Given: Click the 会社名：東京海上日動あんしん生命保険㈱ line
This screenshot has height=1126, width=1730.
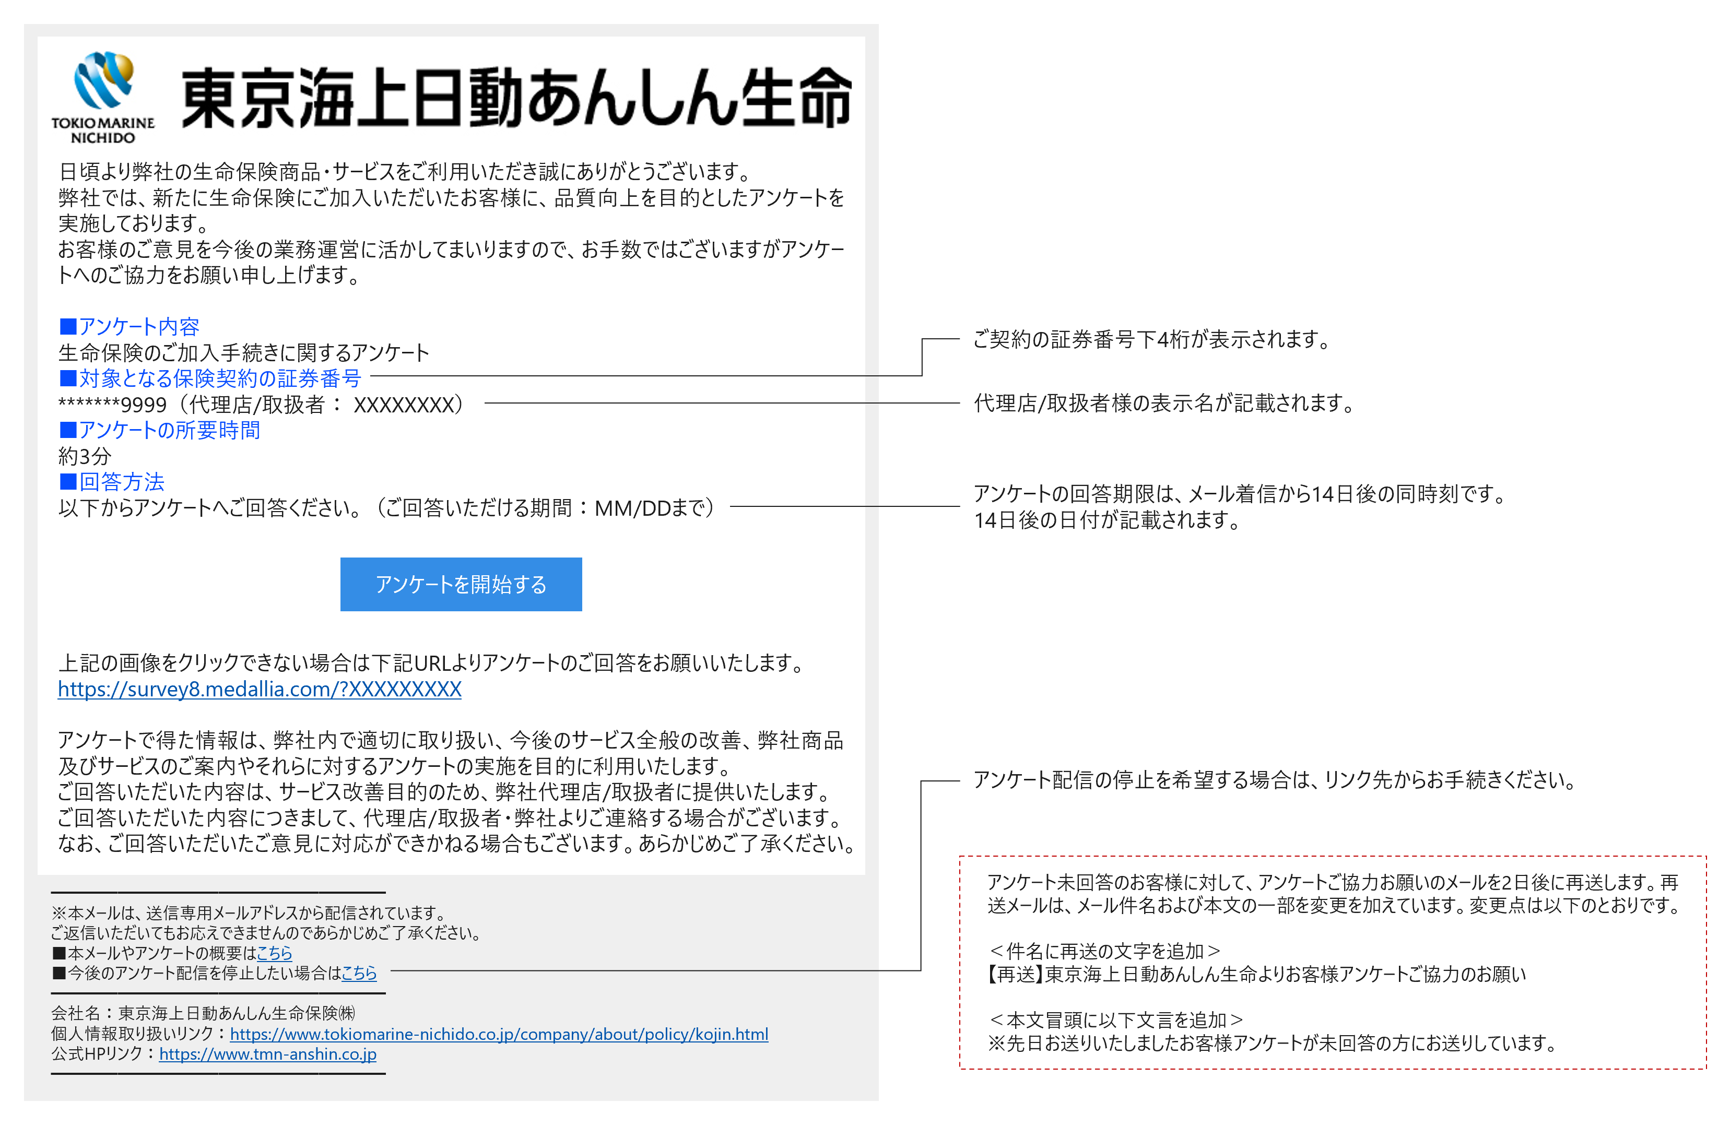Looking at the screenshot, I should [204, 1013].
